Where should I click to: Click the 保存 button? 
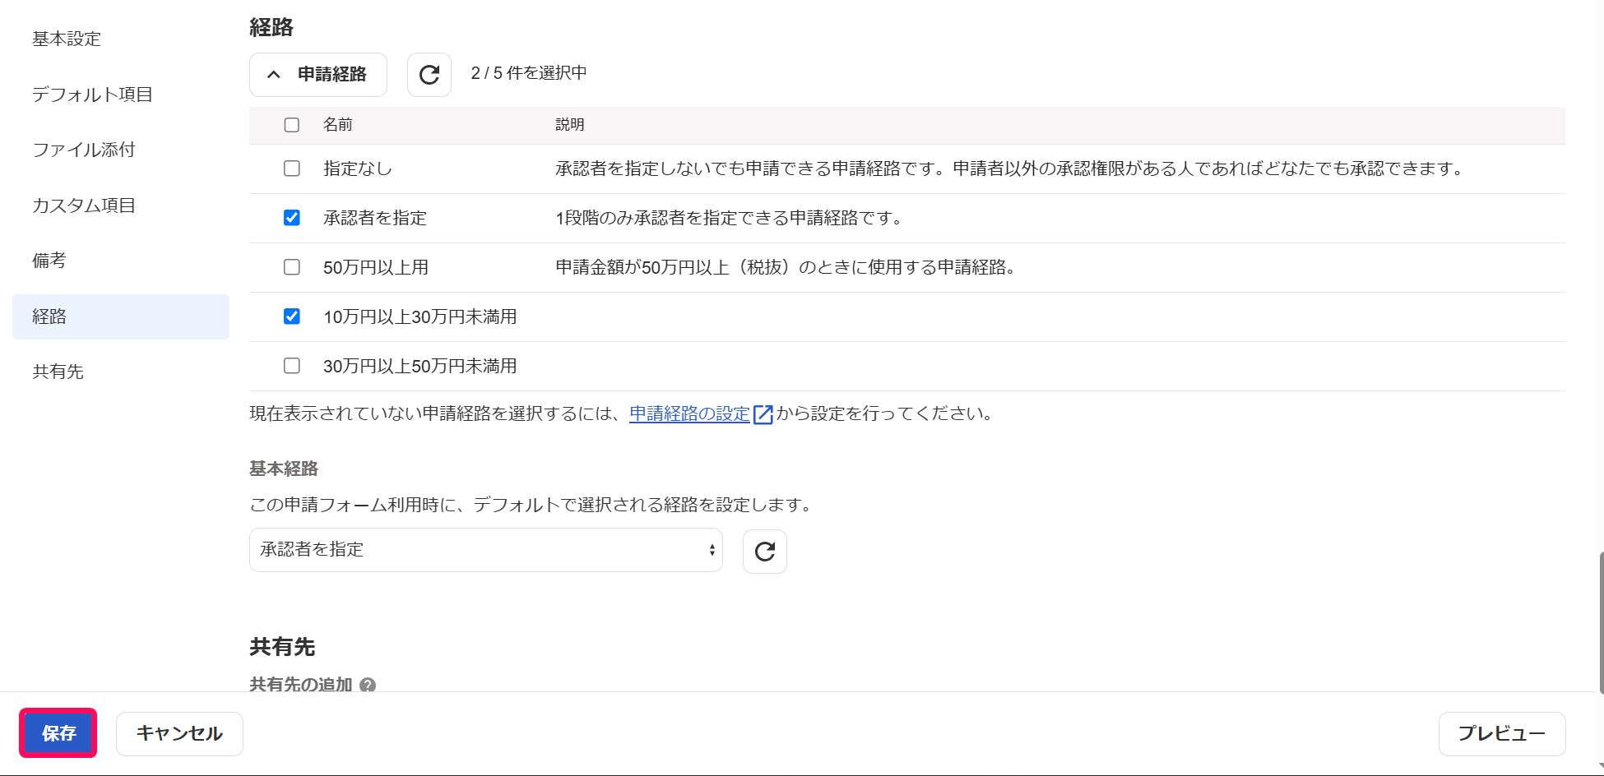[x=58, y=733]
